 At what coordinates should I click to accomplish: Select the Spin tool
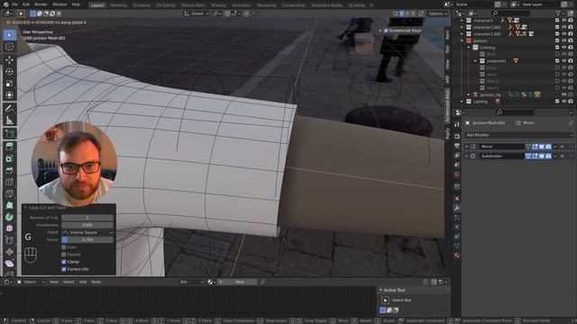coord(10,217)
